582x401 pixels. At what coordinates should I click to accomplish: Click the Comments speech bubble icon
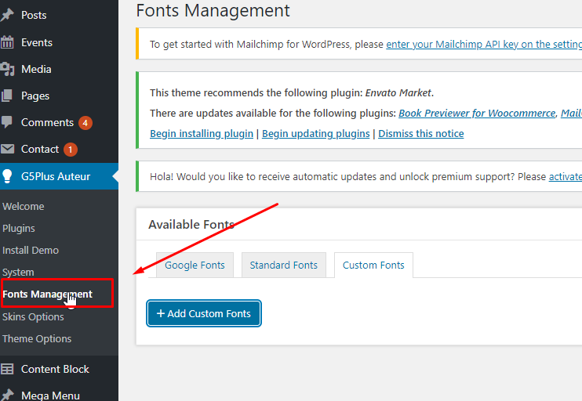pyautogui.click(x=8, y=122)
